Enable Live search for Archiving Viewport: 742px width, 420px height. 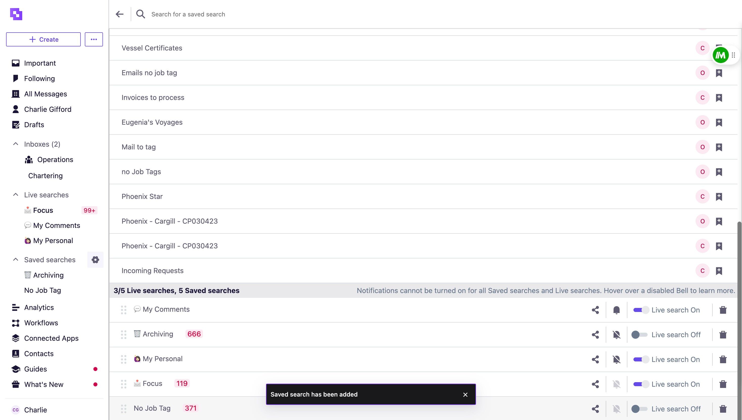click(639, 335)
